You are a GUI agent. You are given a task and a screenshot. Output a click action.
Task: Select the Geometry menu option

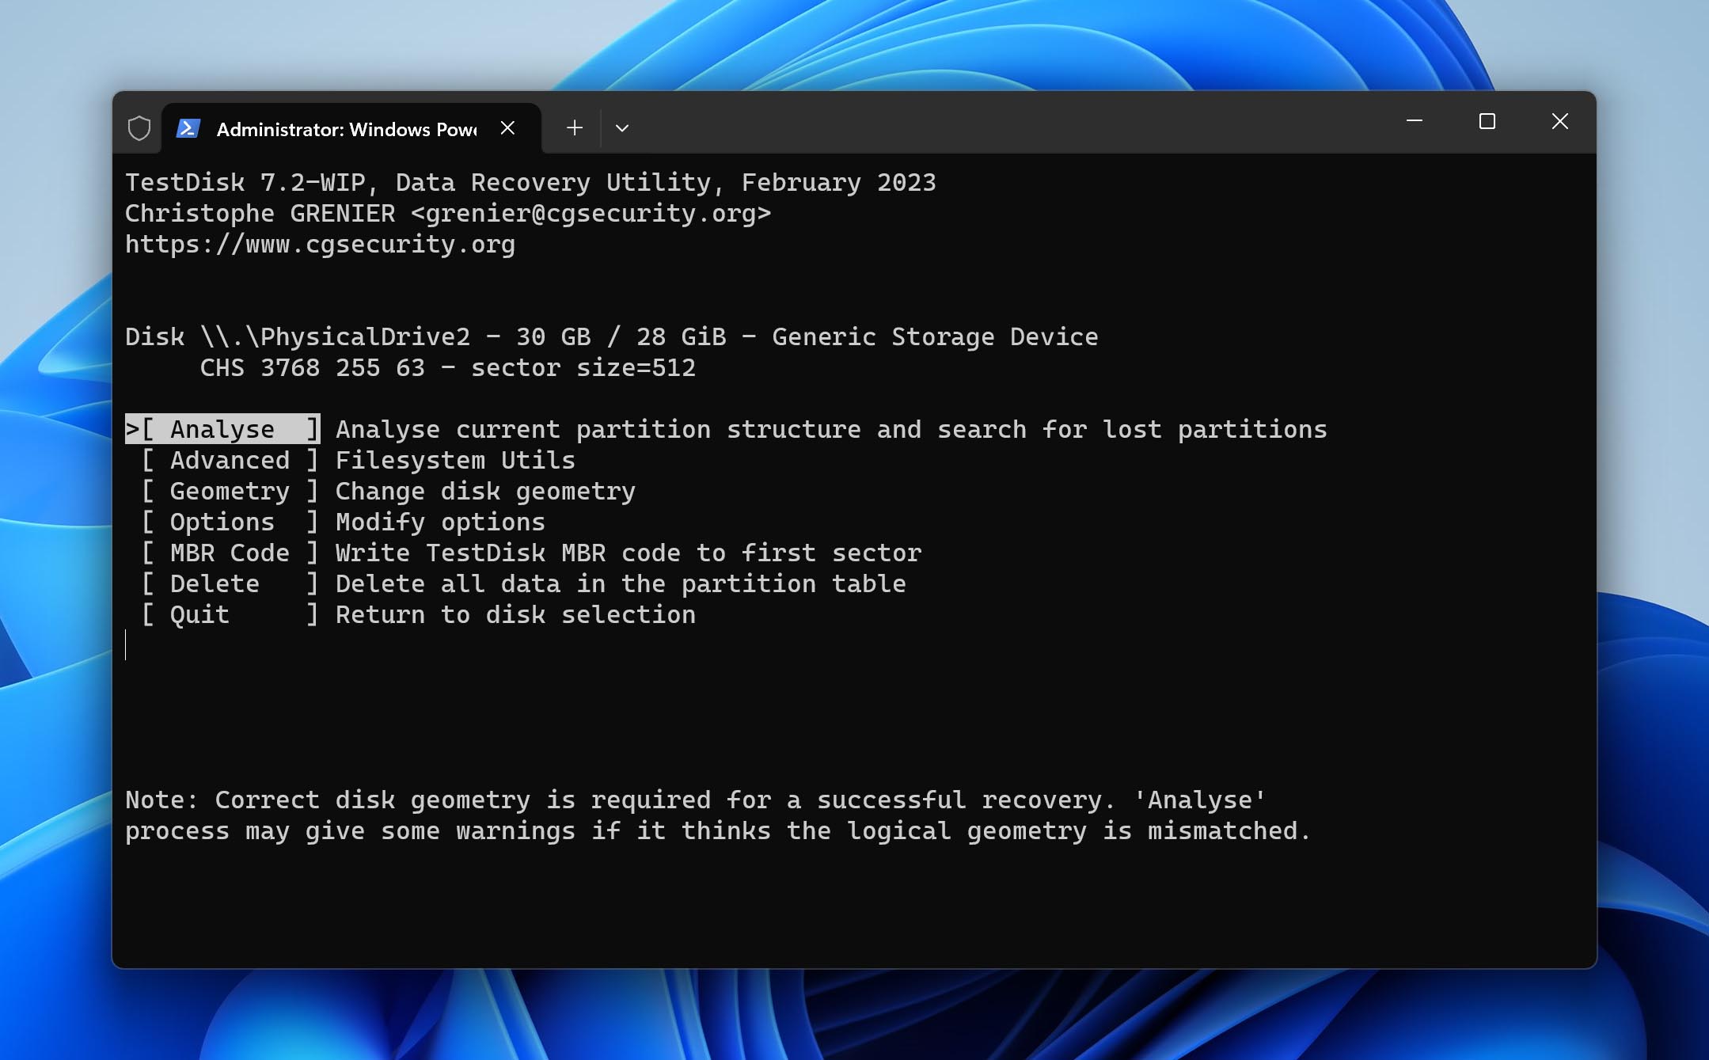230,491
